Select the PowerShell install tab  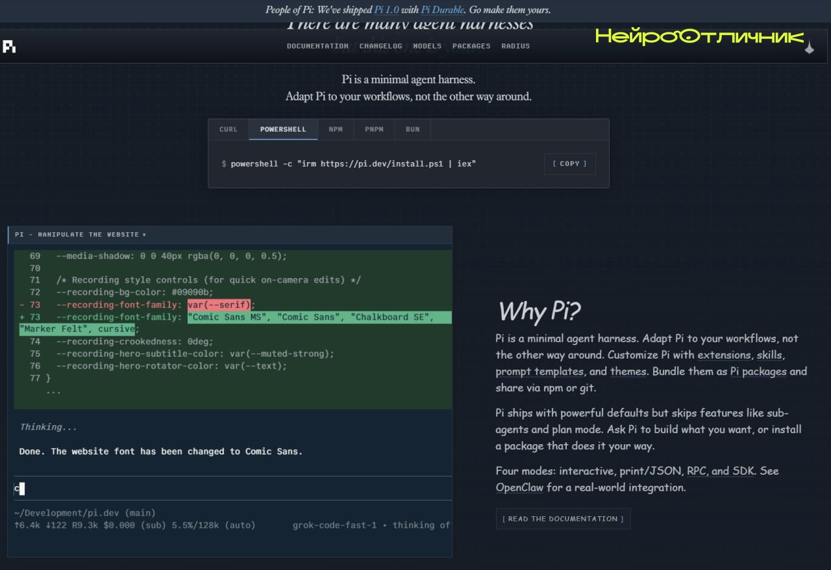283,129
